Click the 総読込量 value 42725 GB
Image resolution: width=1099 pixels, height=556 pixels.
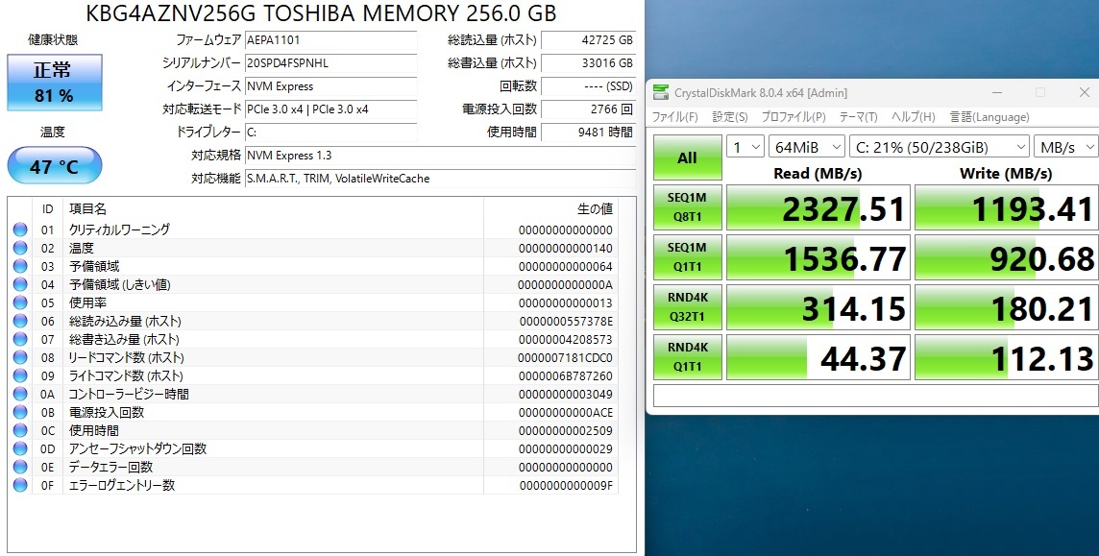(589, 40)
